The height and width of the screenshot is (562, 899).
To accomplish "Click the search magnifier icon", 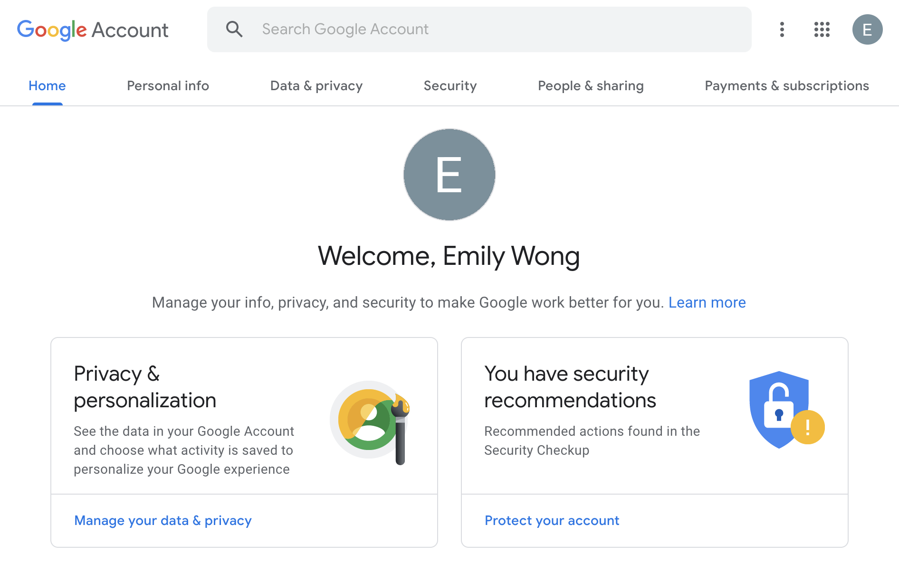I will point(234,29).
